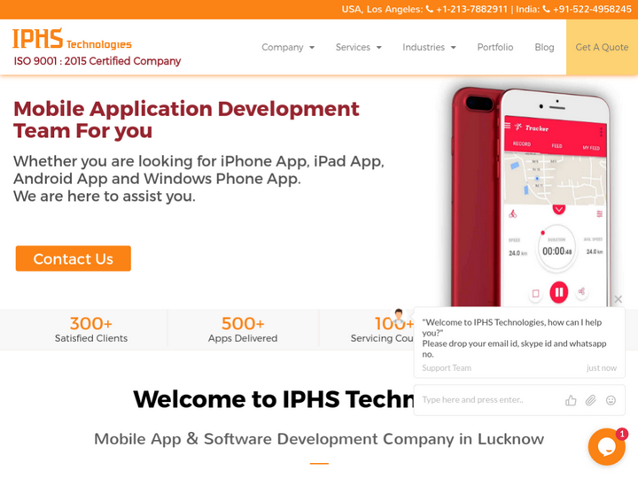Go to the Blog page
The width and height of the screenshot is (638, 478).
tap(544, 48)
